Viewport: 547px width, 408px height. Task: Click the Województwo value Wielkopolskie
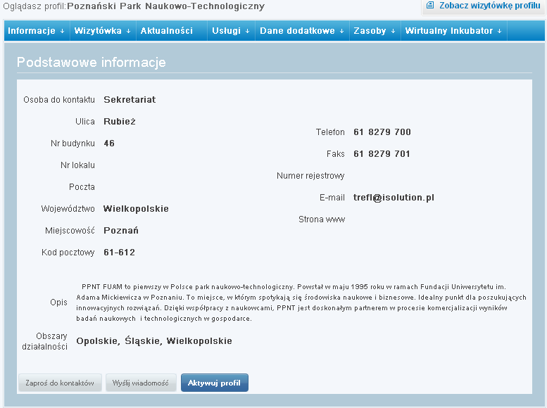[x=136, y=209]
